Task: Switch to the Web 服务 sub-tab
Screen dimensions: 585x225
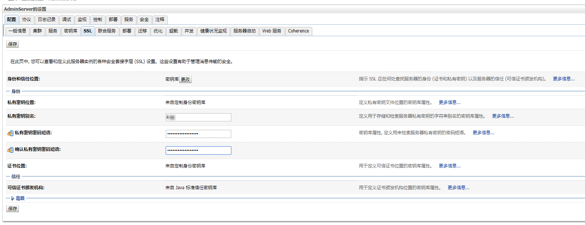Action: click(x=272, y=31)
